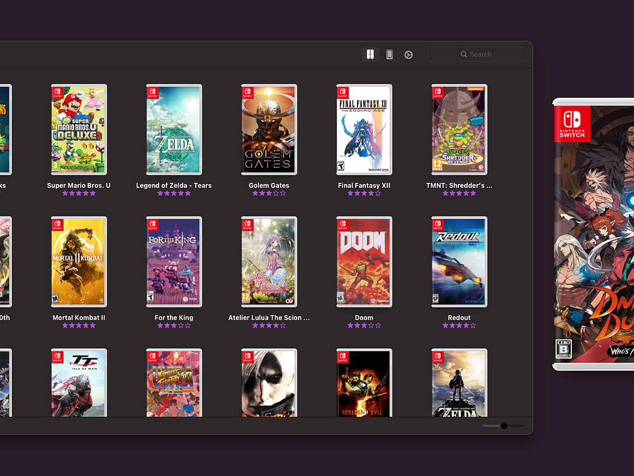
Task: Click the 'TMNT: Shredder's ...' title
Action: pos(459,185)
